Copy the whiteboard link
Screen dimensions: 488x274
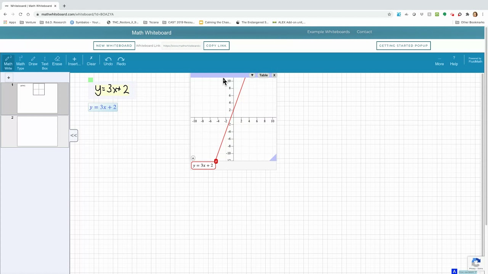point(216,46)
